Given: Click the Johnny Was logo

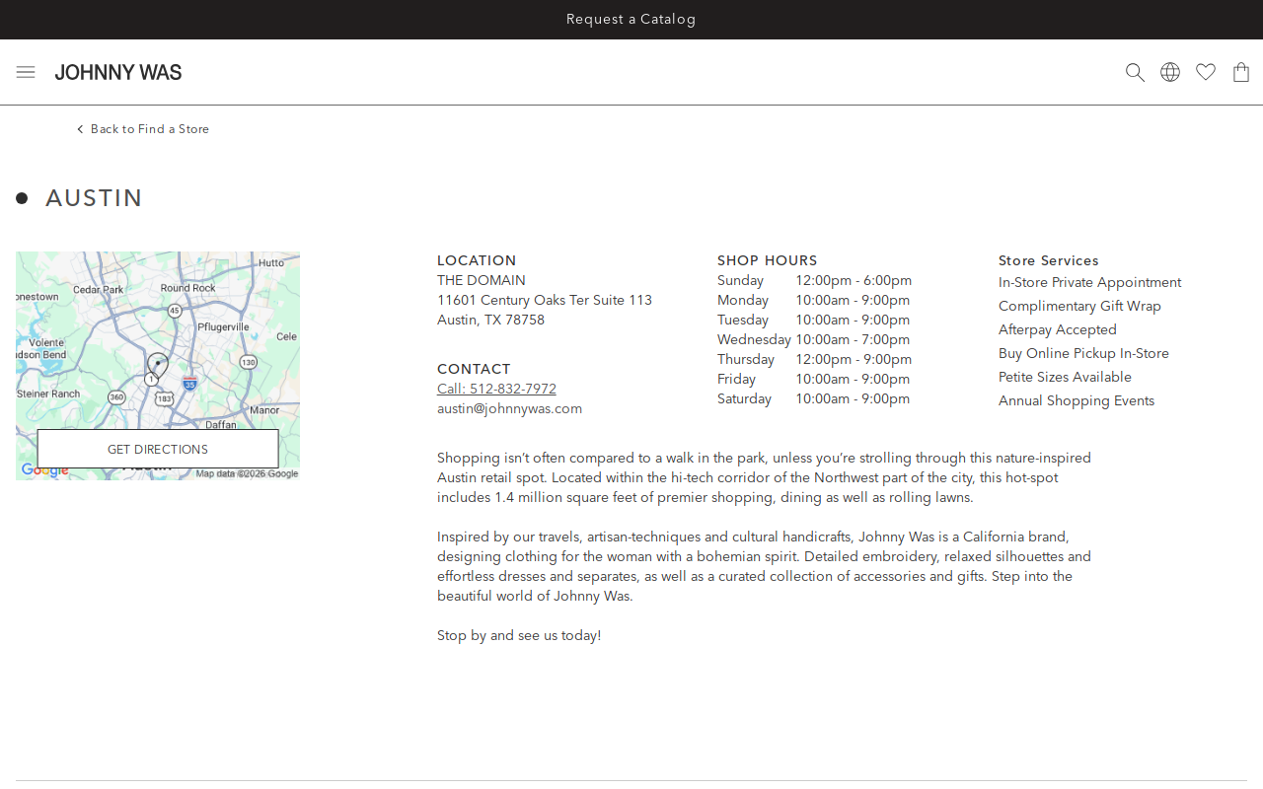Looking at the screenshot, I should [118, 72].
